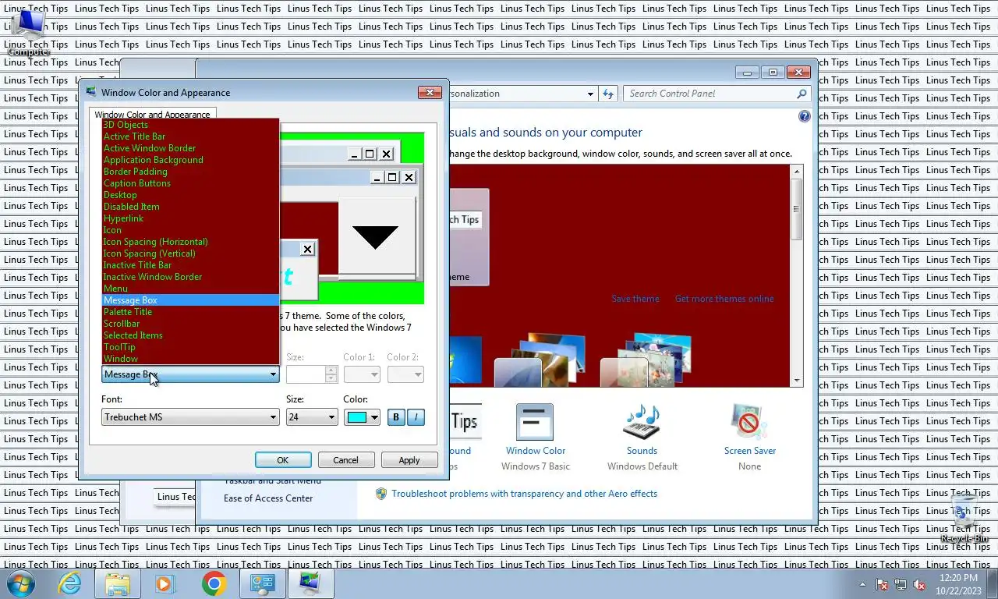Click the Action Center flag tray icon
The image size is (998, 599).
pos(882,584)
